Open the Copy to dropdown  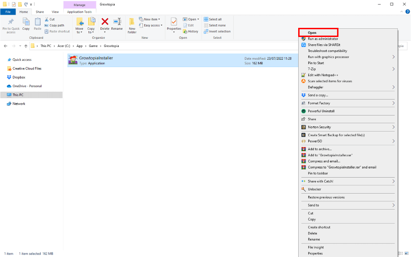tap(91, 26)
